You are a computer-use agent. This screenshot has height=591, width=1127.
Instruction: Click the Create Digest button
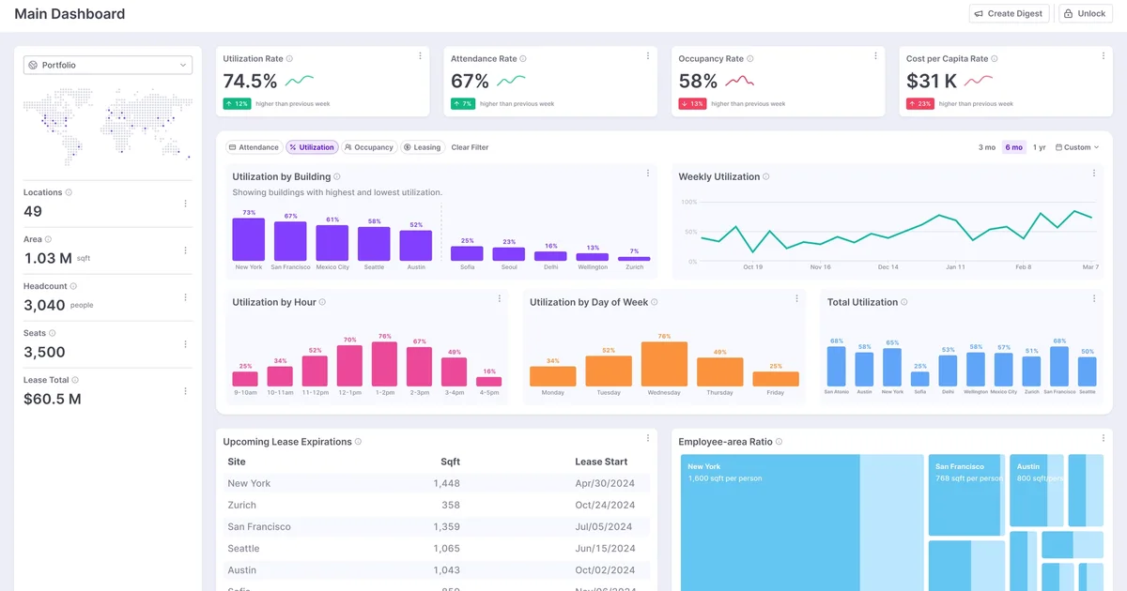(x=1009, y=14)
